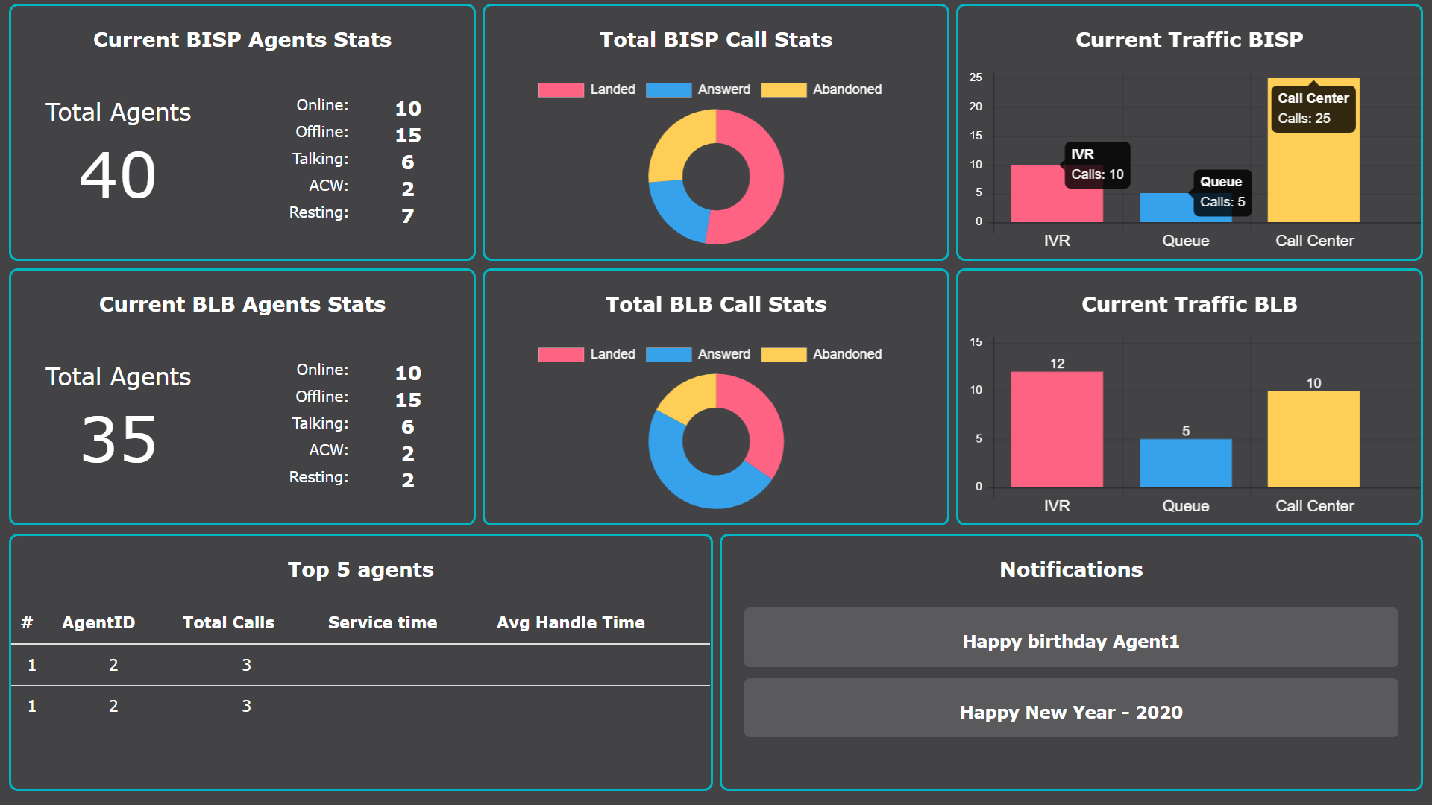Click the IVR bar in Current Traffic BLB
This screenshot has width=1432, height=805.
[x=1057, y=429]
